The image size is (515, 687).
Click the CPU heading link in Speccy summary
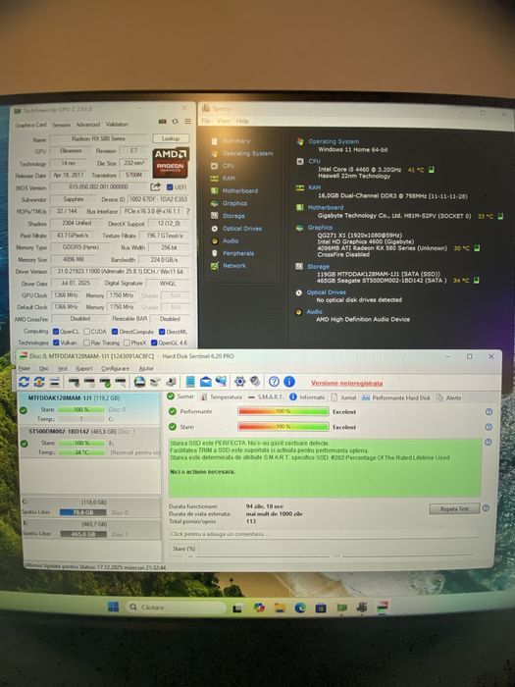coord(315,161)
